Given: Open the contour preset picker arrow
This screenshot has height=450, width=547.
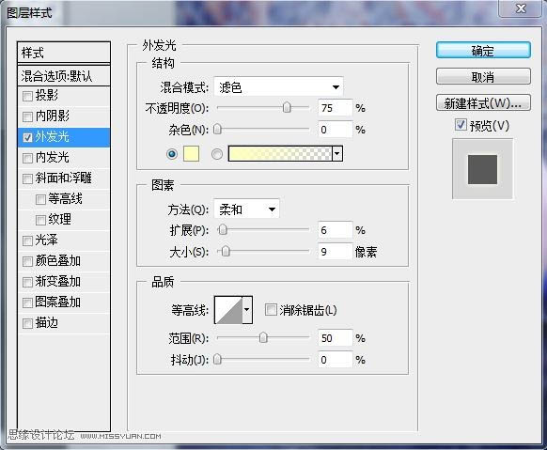Looking at the screenshot, I should (x=247, y=309).
